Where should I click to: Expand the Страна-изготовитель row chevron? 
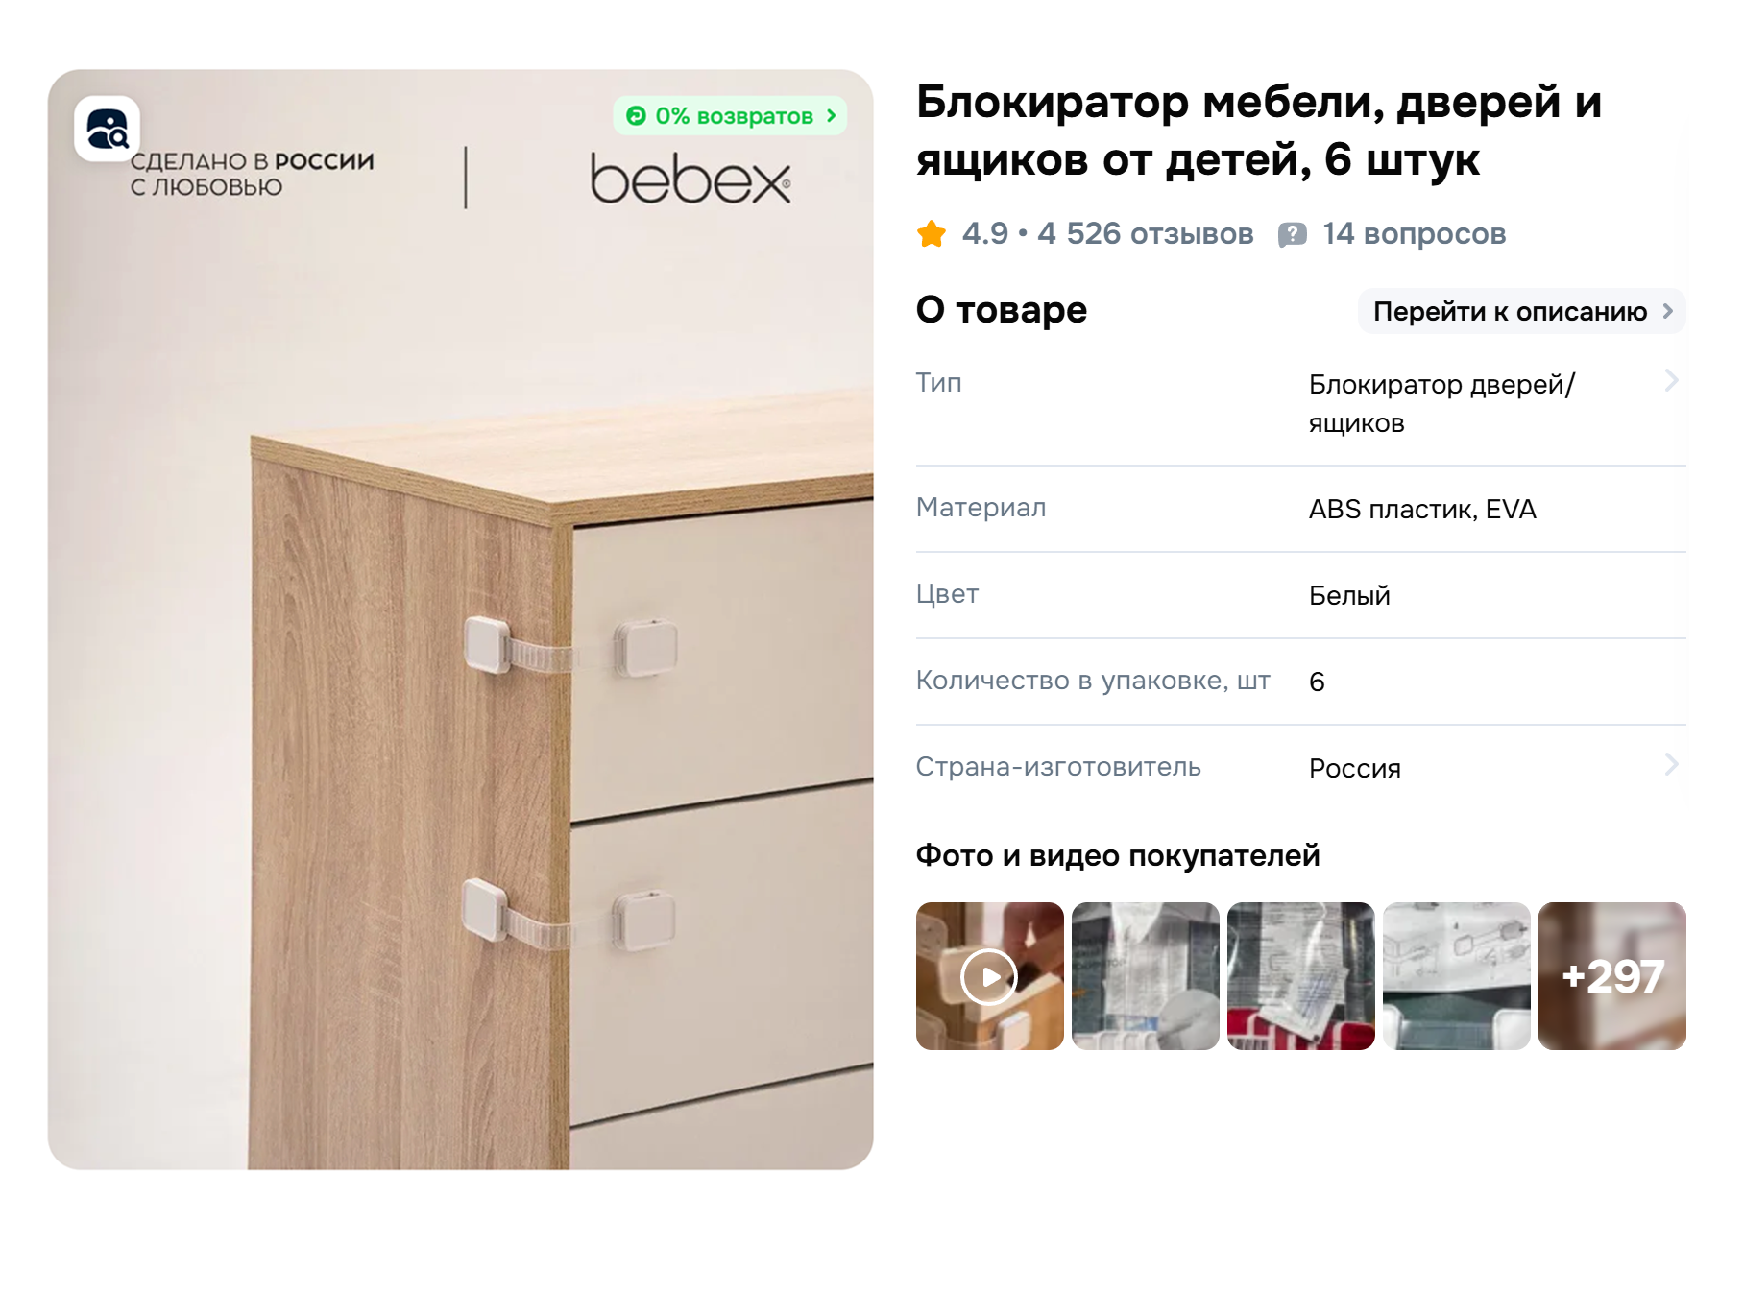click(x=1672, y=764)
